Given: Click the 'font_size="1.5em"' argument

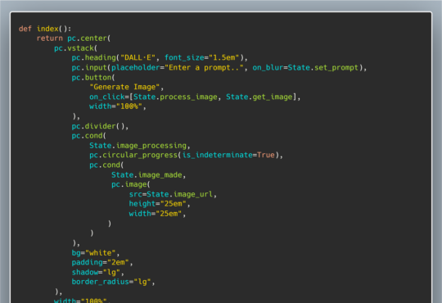Looking at the screenshot, I should pyautogui.click(x=202, y=58).
